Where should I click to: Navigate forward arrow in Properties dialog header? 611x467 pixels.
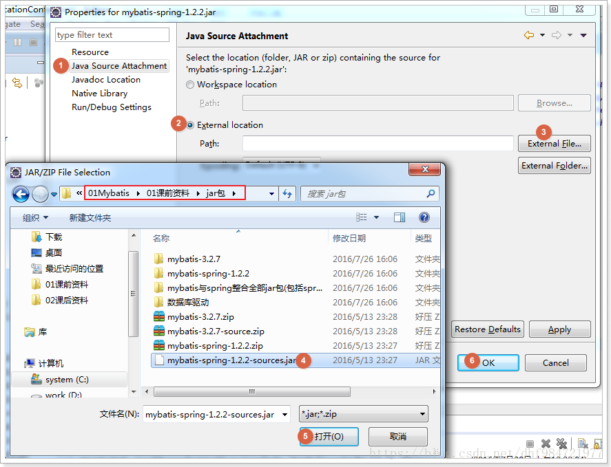pos(557,35)
